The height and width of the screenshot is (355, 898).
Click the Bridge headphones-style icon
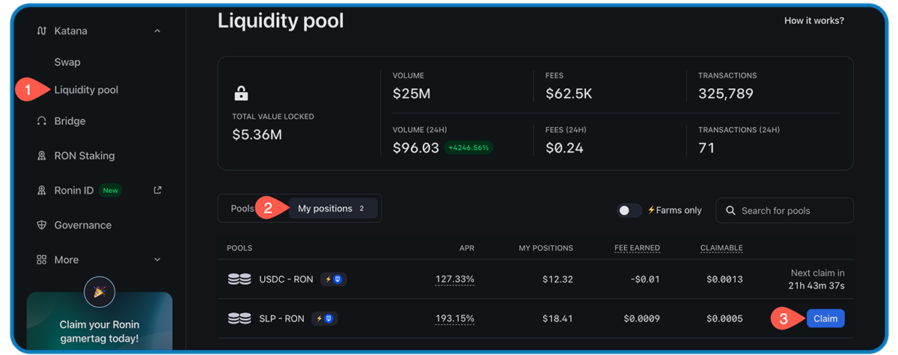42,121
